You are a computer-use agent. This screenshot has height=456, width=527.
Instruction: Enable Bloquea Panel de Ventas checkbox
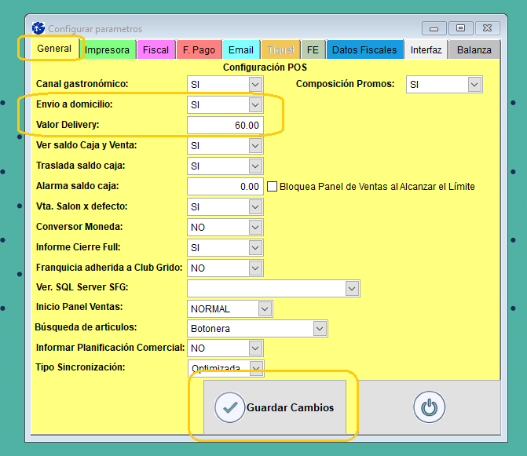(x=273, y=187)
